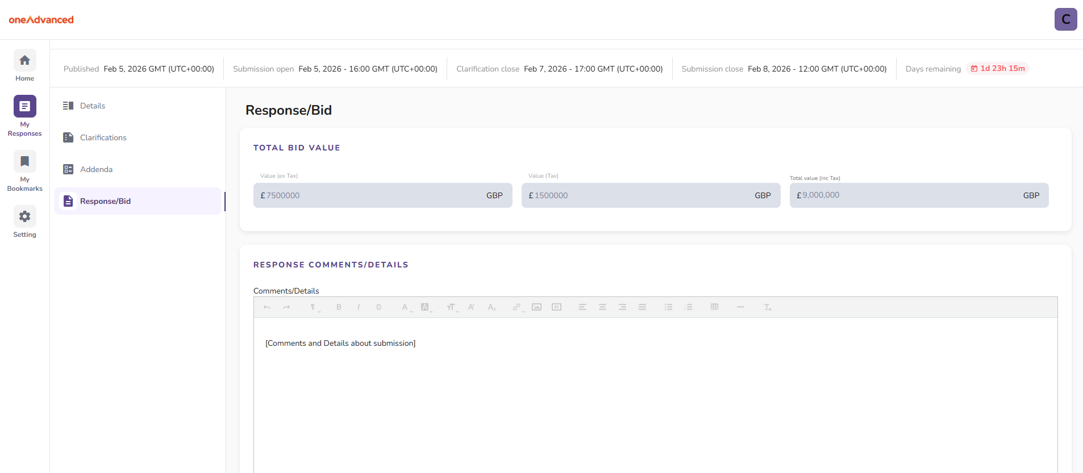The image size is (1083, 473).
Task: Select the Response/Bid menu item
Action: click(x=138, y=201)
